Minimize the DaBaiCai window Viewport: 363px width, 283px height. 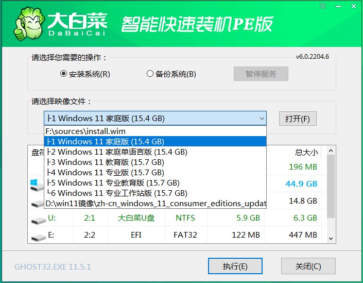338,6
